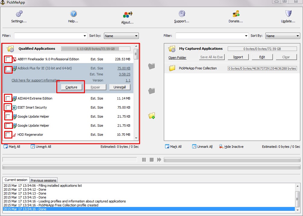
Task: Expand the Filter dropdown above My Captured Applications
Action: click(246, 36)
